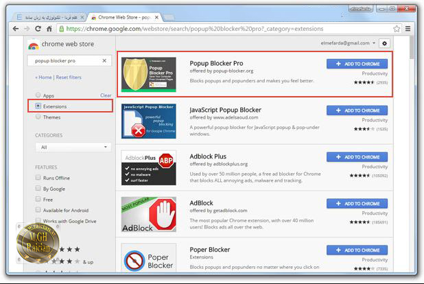Click the Clear link beside Apps
Image resolution: width=424 pixels, height=284 pixels.
[106, 95]
